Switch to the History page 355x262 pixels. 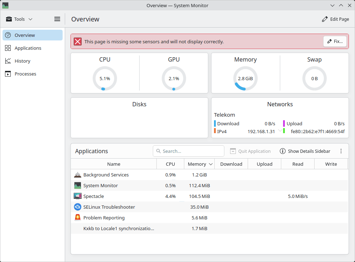pos(22,61)
